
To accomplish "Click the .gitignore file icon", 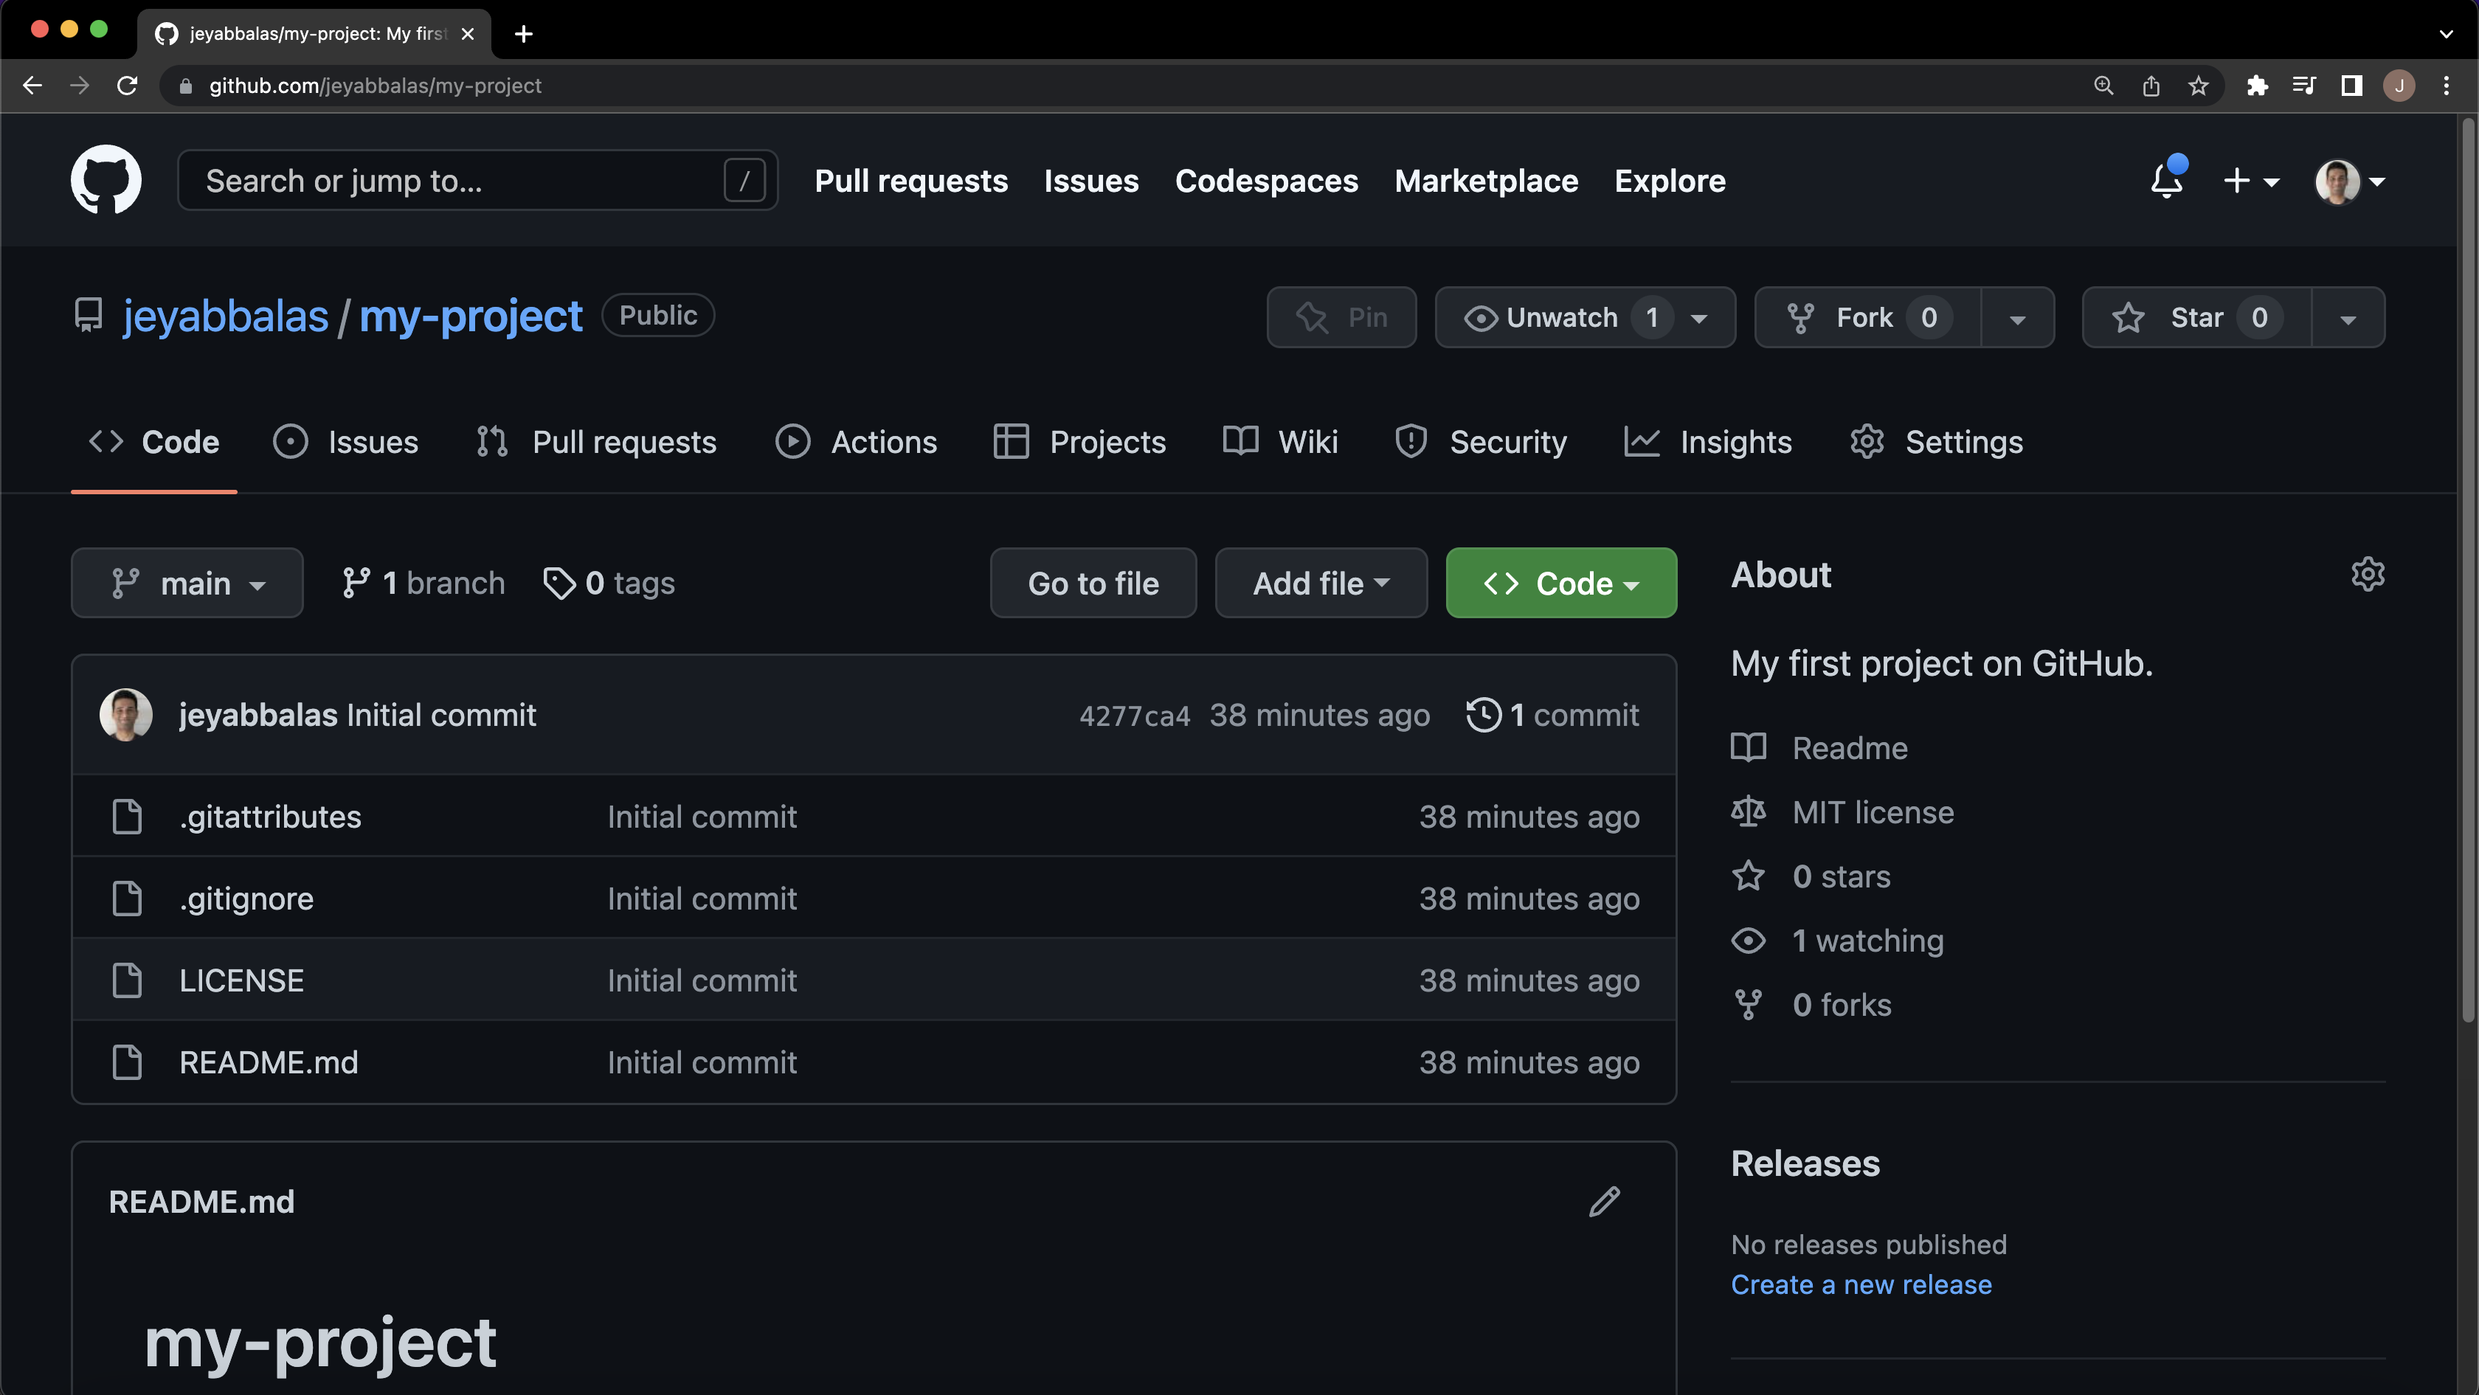I will tap(127, 899).
